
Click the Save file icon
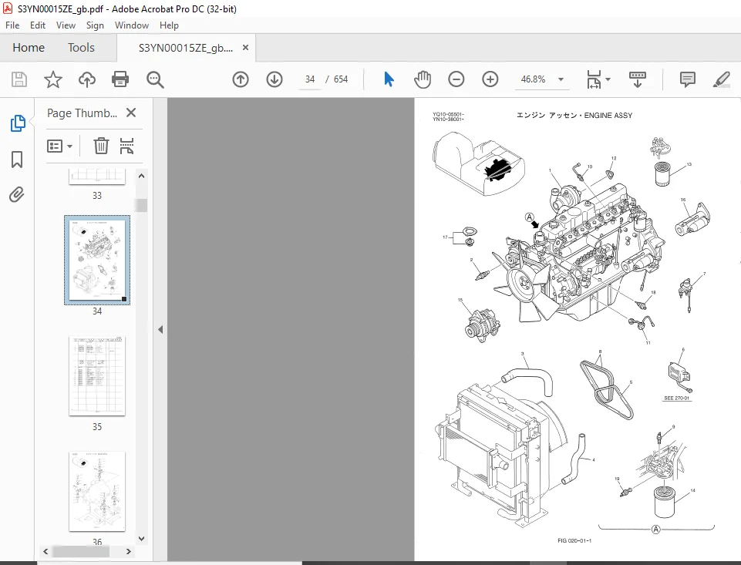pyautogui.click(x=19, y=79)
